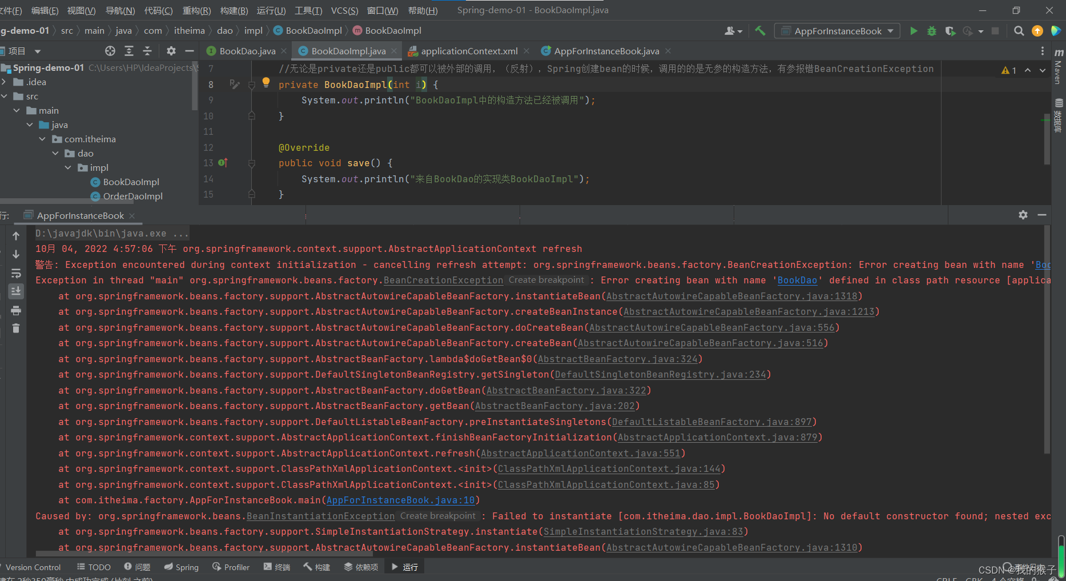This screenshot has width=1066, height=581.
Task: Print the console output
Action: (16, 310)
